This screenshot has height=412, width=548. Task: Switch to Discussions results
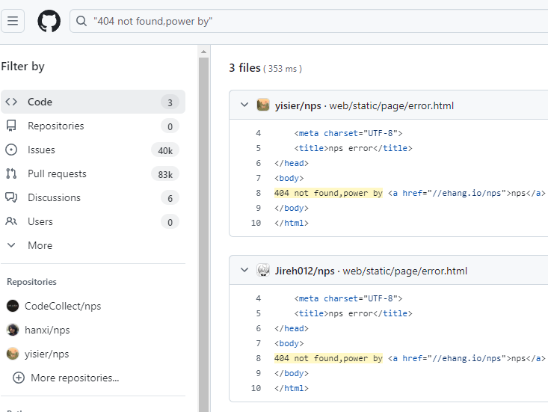tap(54, 197)
